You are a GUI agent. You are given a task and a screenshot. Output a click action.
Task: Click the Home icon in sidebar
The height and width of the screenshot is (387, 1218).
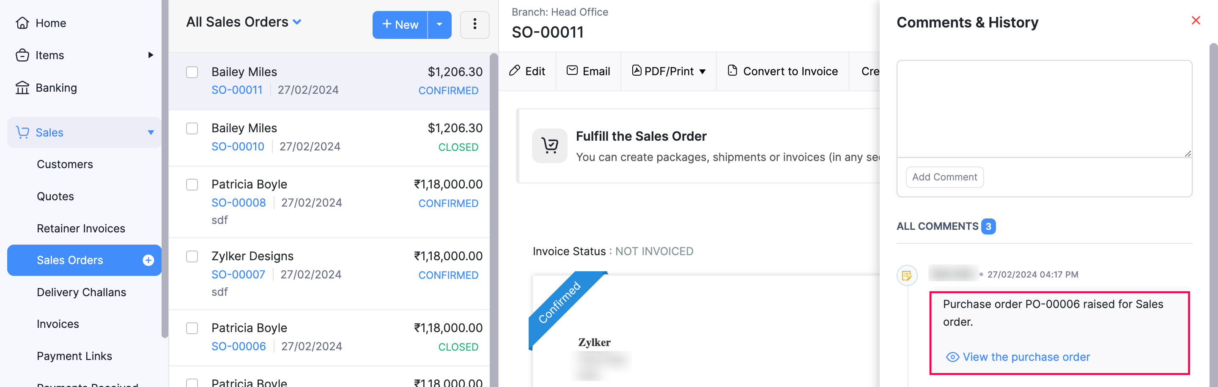(23, 23)
